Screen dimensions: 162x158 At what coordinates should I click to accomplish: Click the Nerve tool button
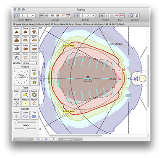17,102
